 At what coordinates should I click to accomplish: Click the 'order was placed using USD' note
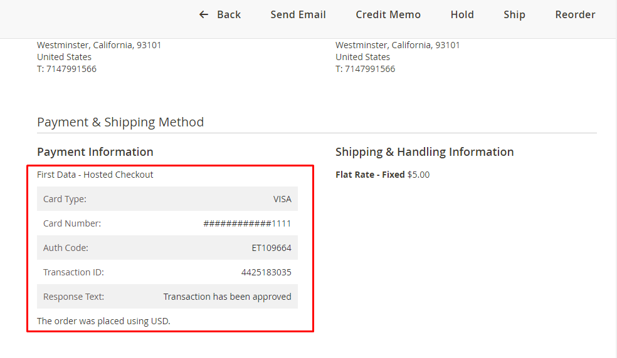pos(103,321)
